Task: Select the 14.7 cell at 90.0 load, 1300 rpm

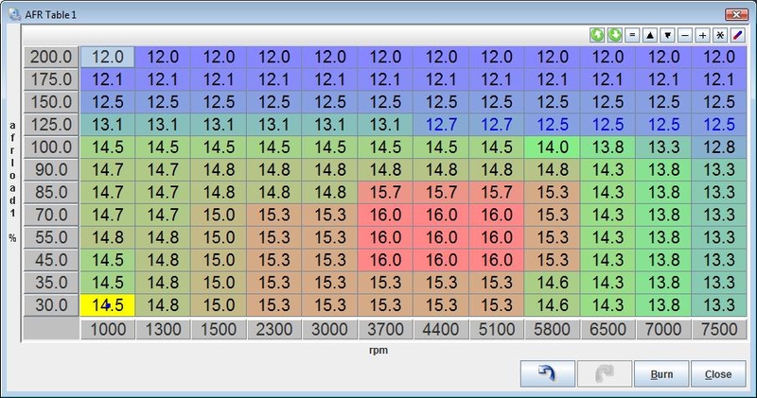Action: click(163, 170)
